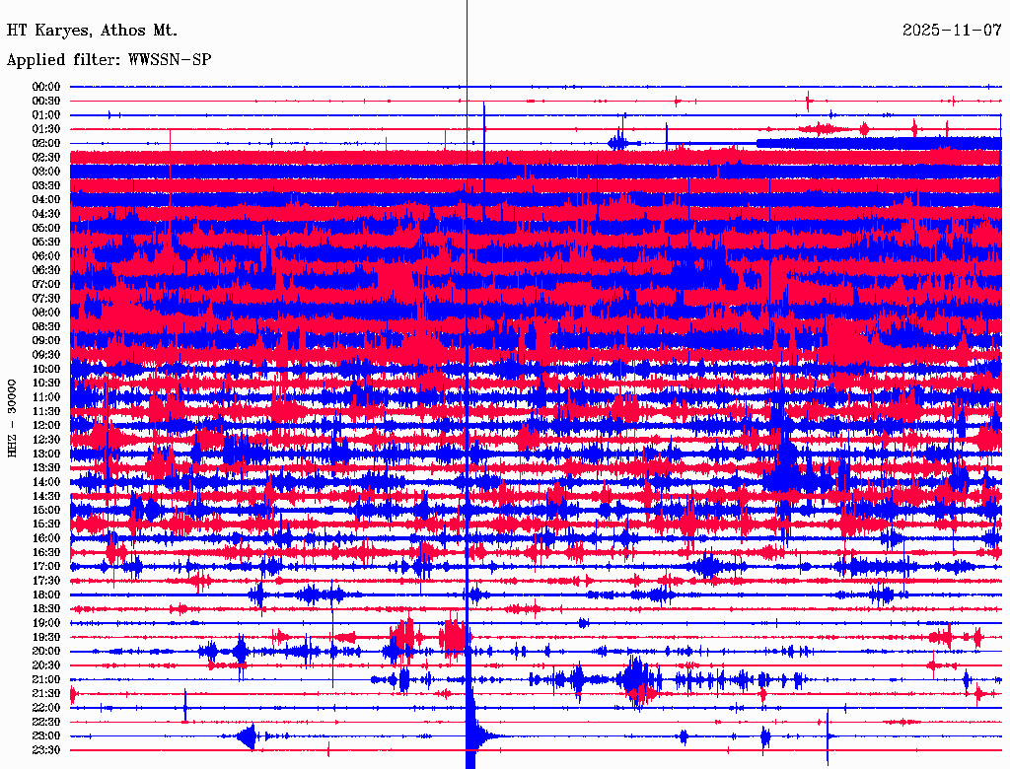
Task: Select the 21:30 time label
Action: coord(46,694)
